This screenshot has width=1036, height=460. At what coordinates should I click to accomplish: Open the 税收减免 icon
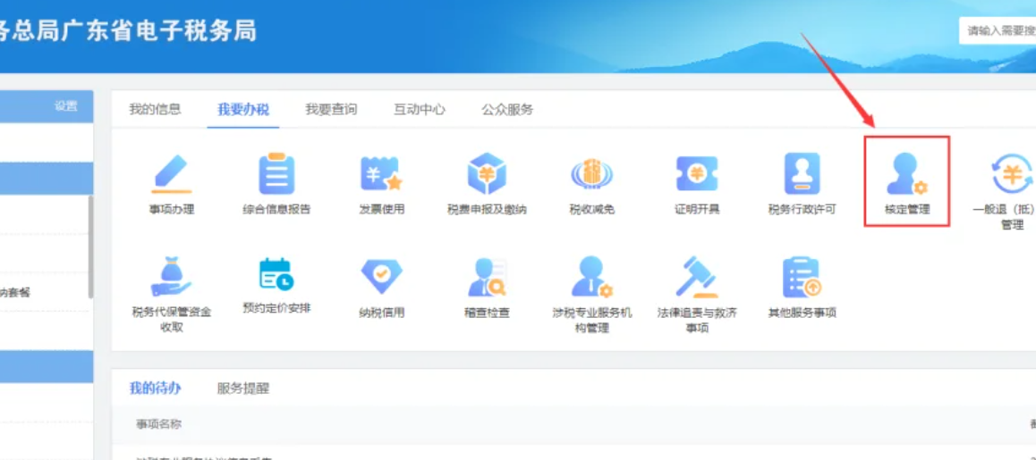point(592,174)
